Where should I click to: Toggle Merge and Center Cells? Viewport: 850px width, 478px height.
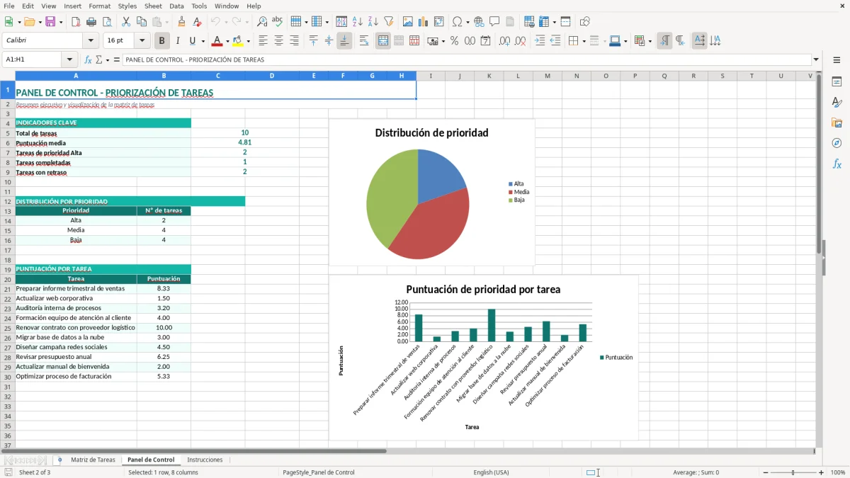coord(383,41)
